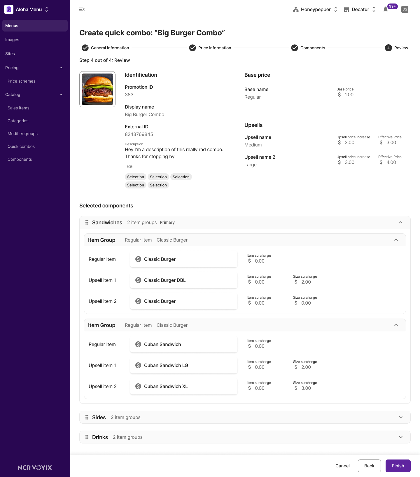Screen dimensions: 420x477
Task: Click the Finish button
Action: (x=398, y=466)
